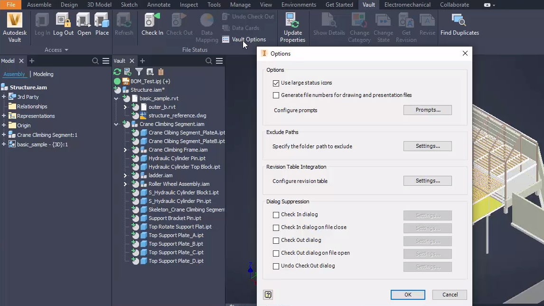
Task: Enable Generate file numbers for drawing files
Action: pos(276,95)
